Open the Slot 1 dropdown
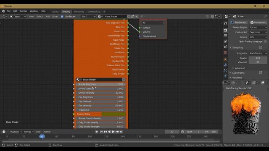The height and width of the screenshot is (151, 269). tap(88, 17)
